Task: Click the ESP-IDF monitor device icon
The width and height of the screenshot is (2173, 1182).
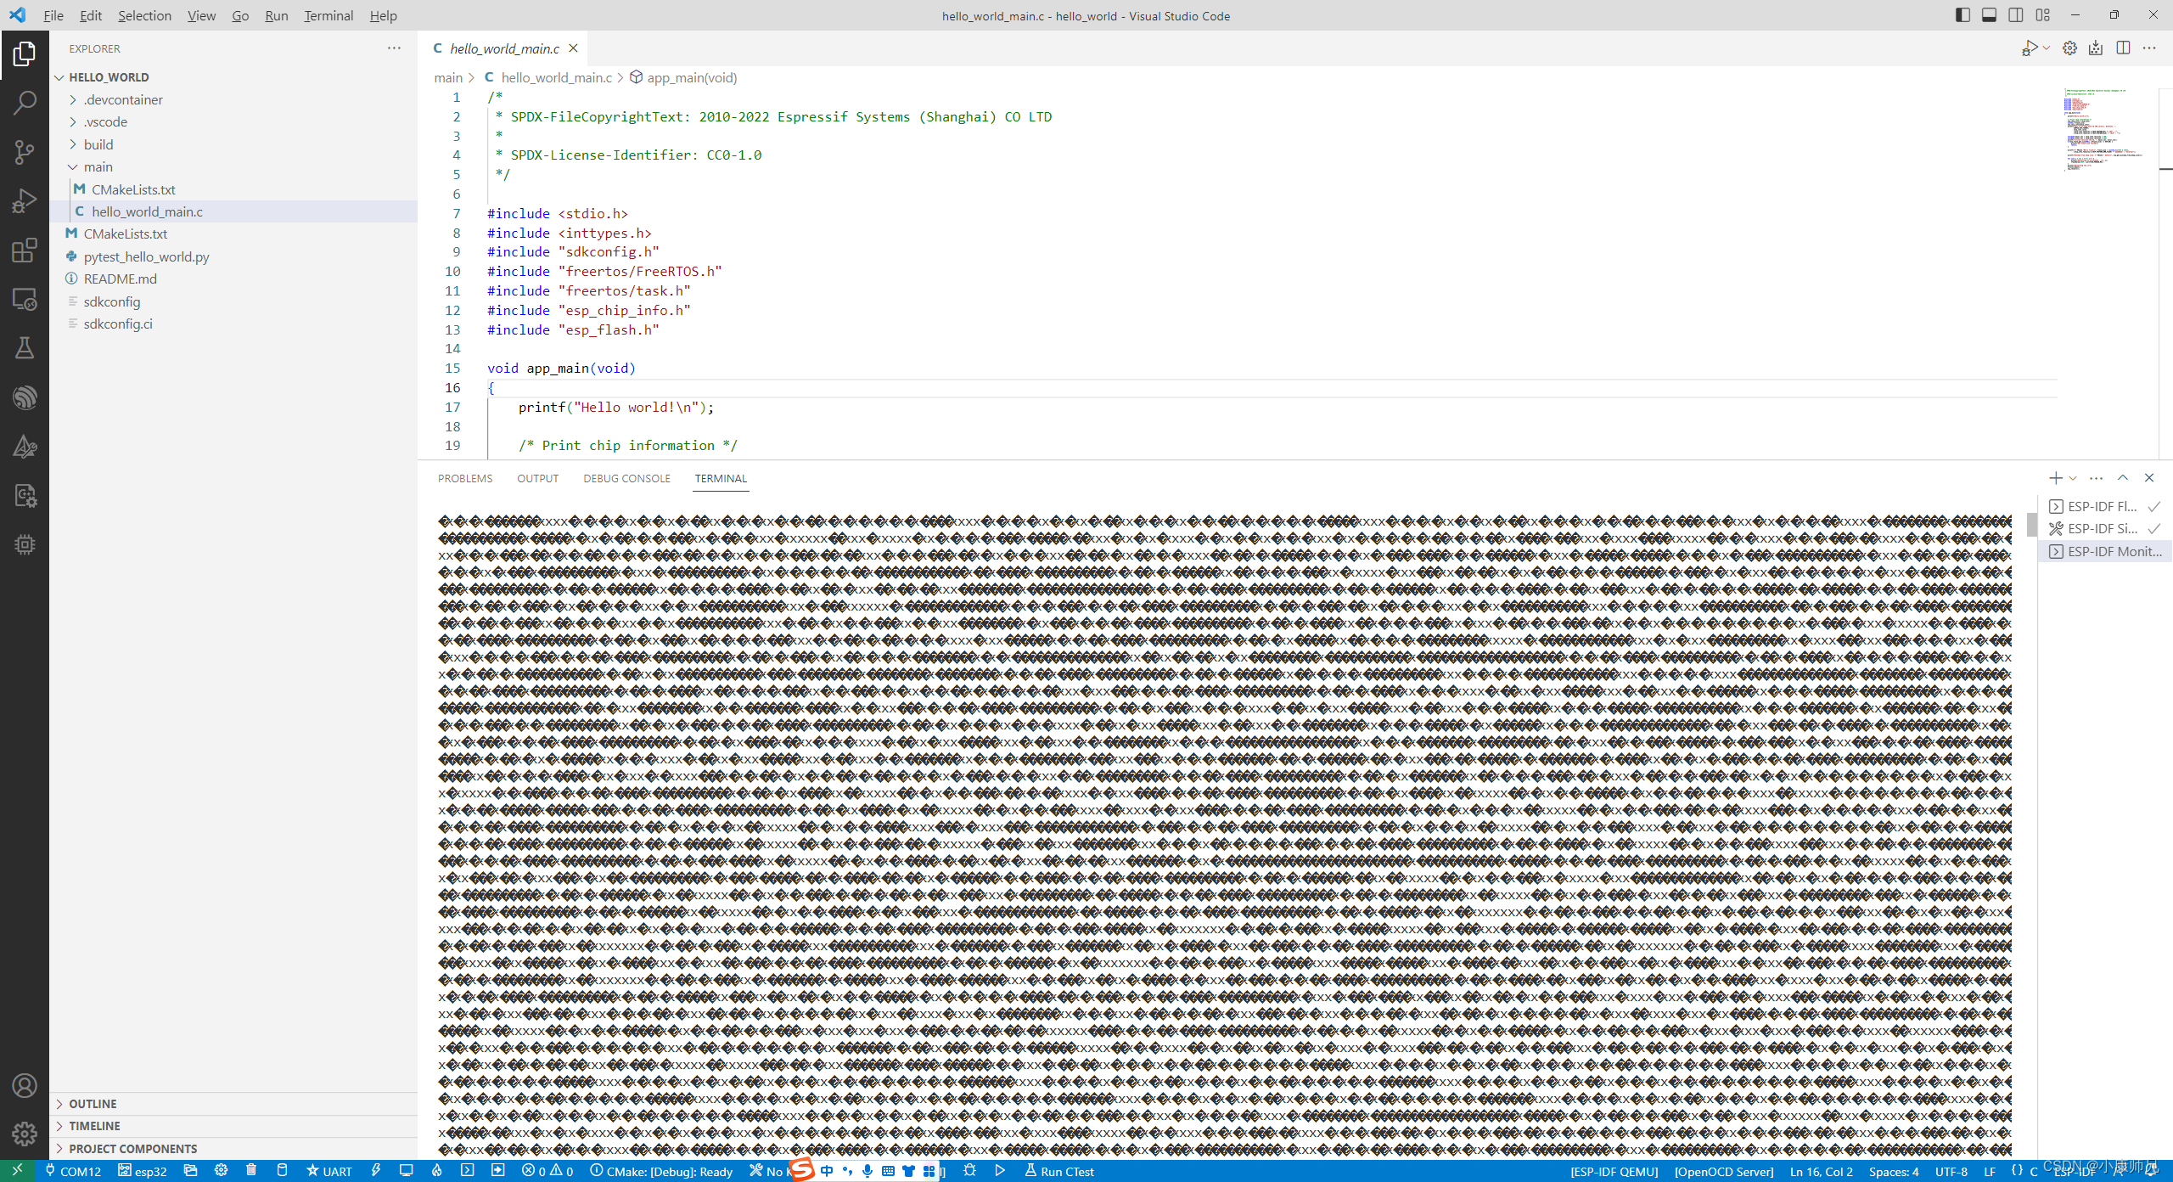Action: (x=407, y=1171)
